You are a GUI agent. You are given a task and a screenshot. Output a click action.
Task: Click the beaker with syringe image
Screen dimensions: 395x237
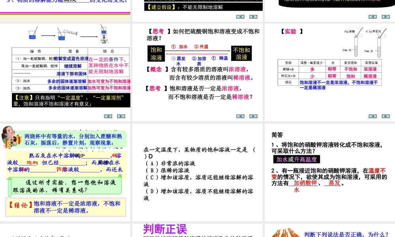click(67, 34)
